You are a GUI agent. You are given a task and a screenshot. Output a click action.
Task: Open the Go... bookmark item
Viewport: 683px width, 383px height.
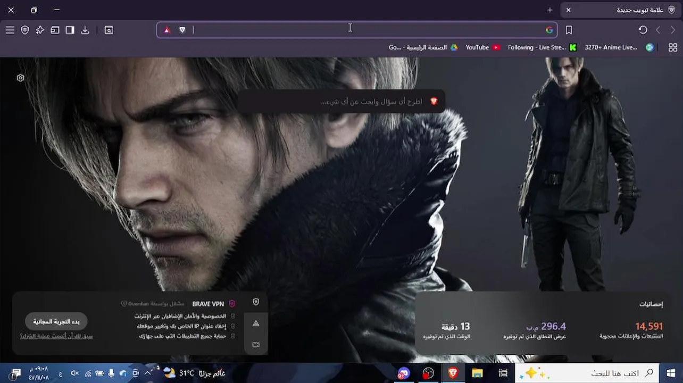tap(395, 47)
